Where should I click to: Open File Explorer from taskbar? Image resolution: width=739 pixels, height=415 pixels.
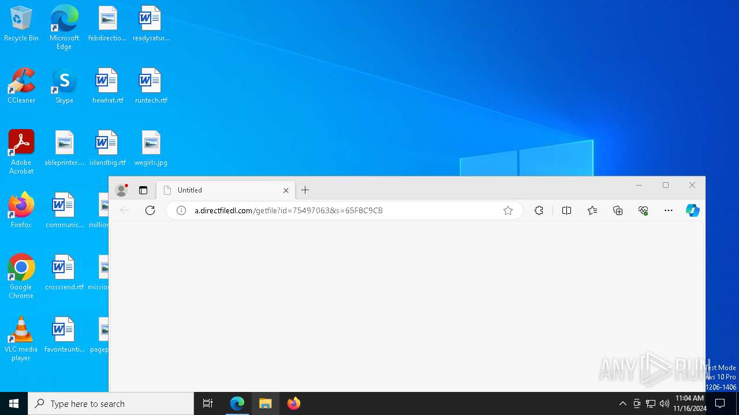pyautogui.click(x=266, y=403)
